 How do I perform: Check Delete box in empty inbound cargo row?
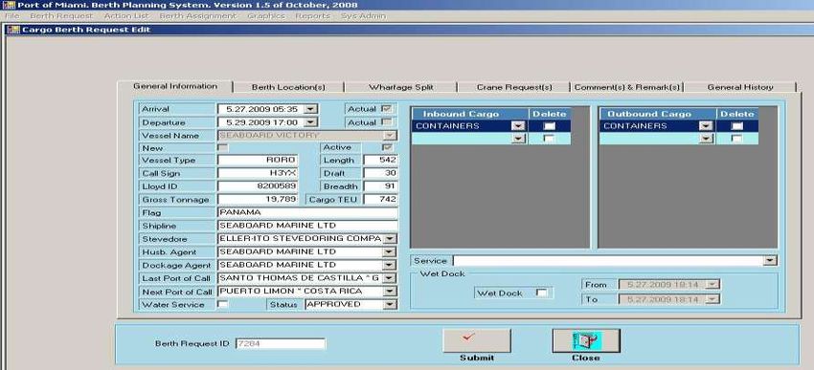pyautogui.click(x=549, y=139)
